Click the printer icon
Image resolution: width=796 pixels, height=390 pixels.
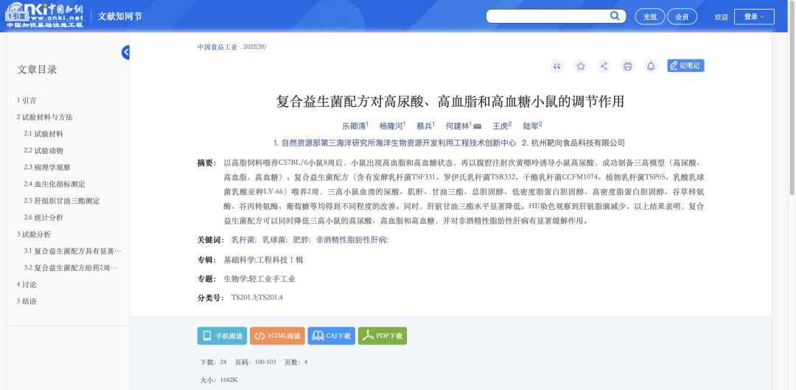pos(627,66)
